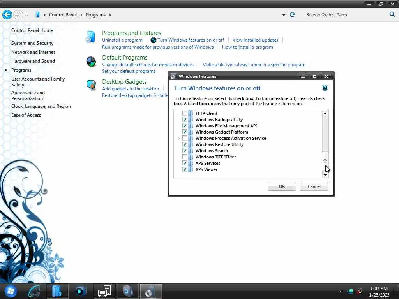Click the folder icon next to XPS Viewer

click(191, 169)
